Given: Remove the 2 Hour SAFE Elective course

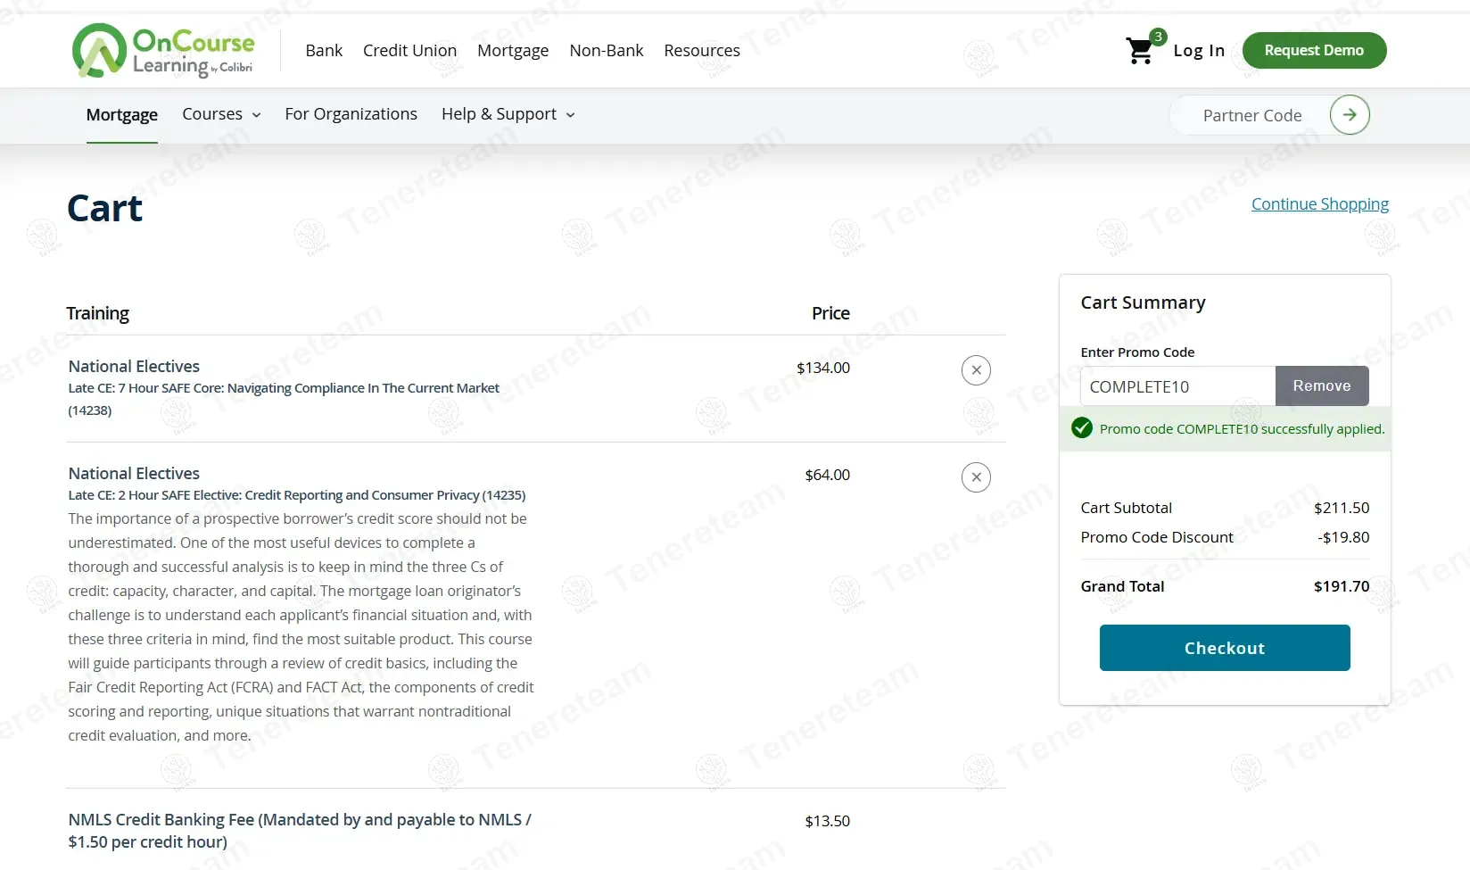Looking at the screenshot, I should 976,477.
